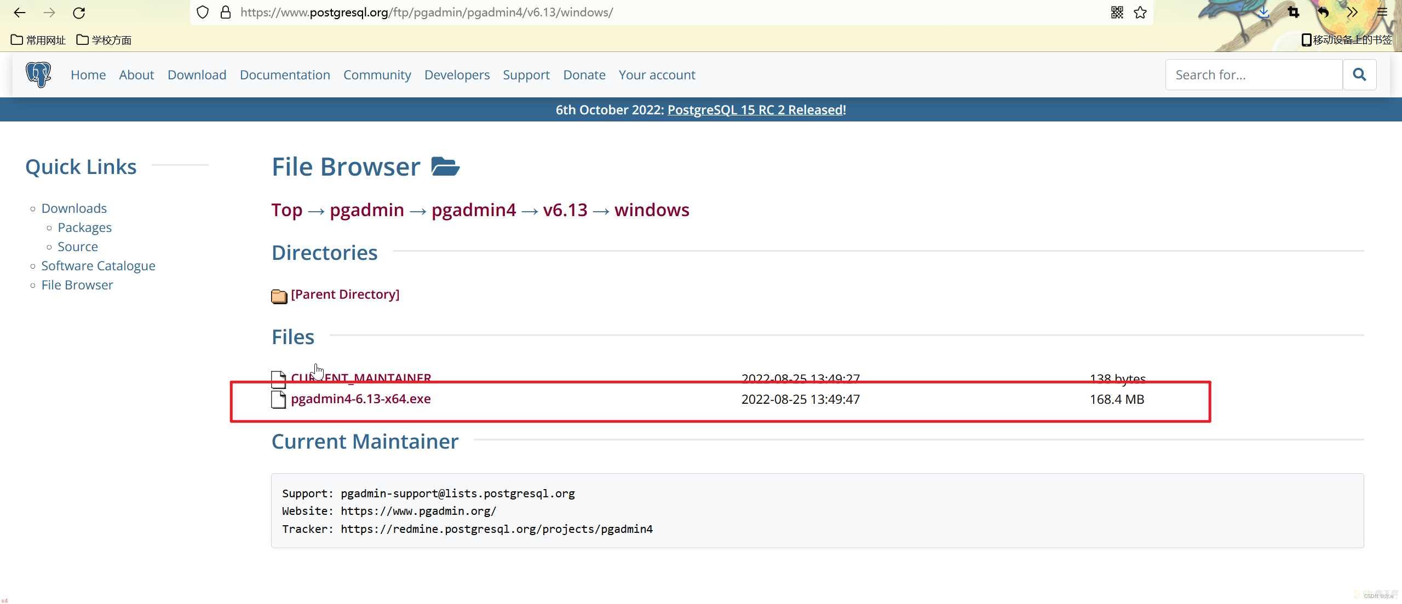The width and height of the screenshot is (1402, 604).
Task: Open the browser hamburger menu
Action: tap(1382, 13)
